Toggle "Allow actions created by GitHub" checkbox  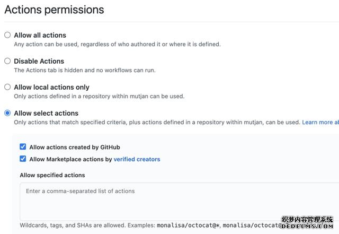tap(23, 147)
